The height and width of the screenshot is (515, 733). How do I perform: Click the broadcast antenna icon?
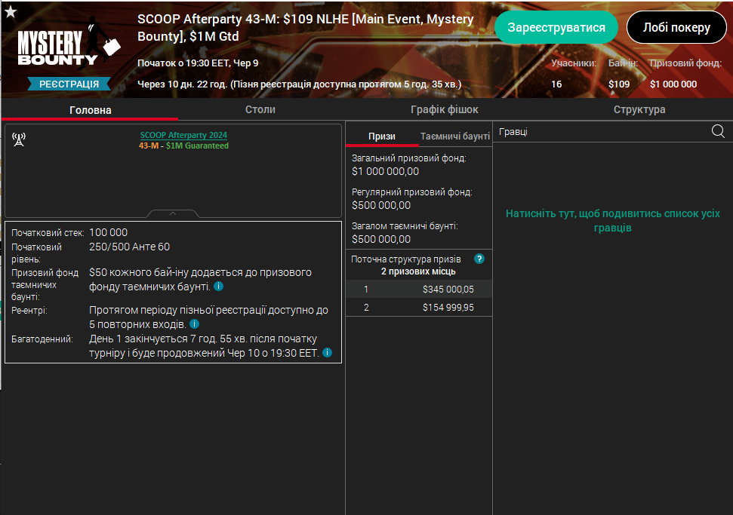[19, 139]
